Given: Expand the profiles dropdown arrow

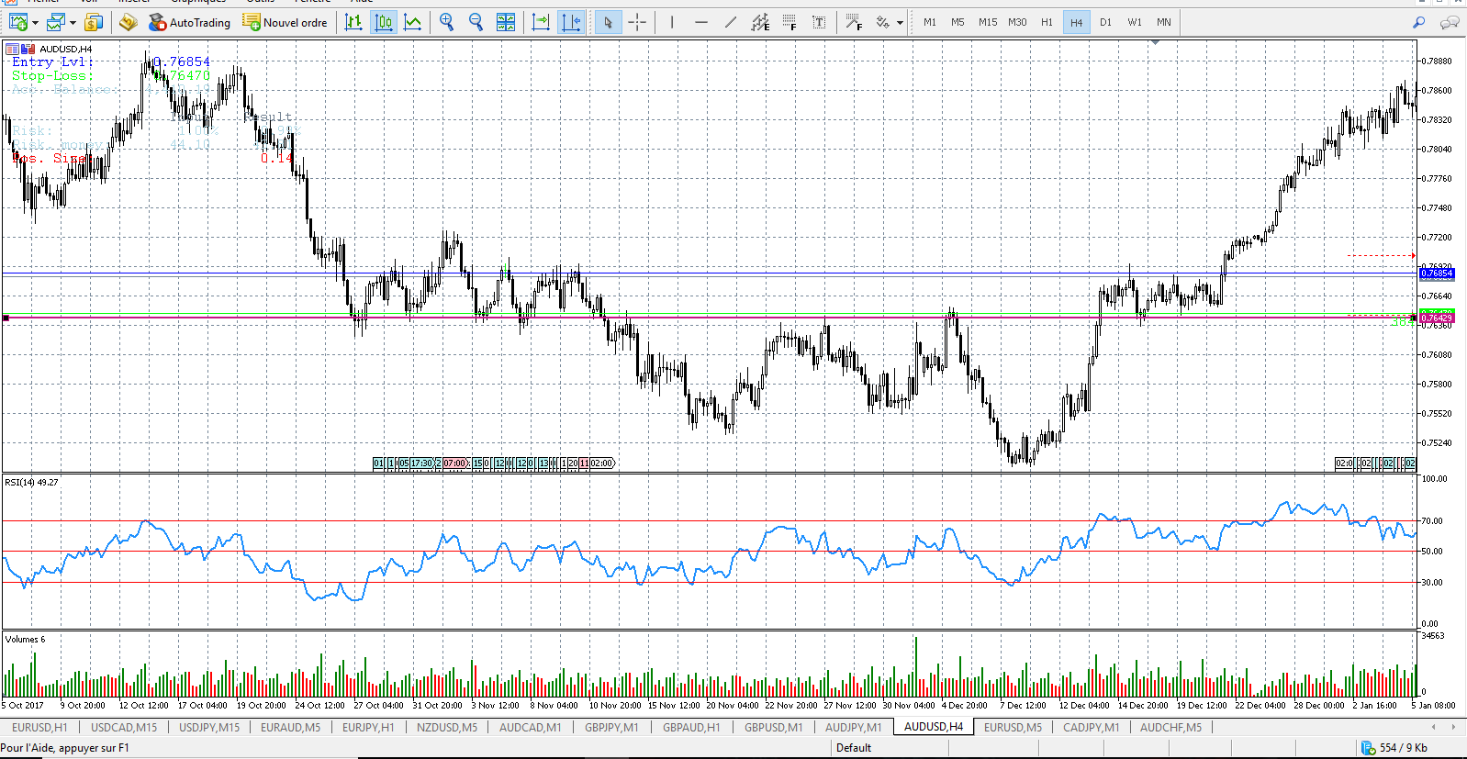Looking at the screenshot, I should click(x=73, y=22).
